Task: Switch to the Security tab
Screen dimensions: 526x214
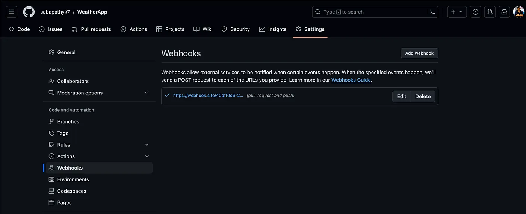Action: point(236,29)
